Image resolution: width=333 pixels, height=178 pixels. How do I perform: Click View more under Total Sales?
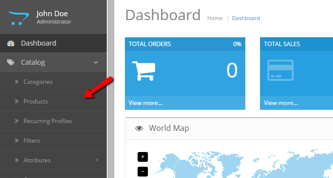pyautogui.click(x=281, y=103)
